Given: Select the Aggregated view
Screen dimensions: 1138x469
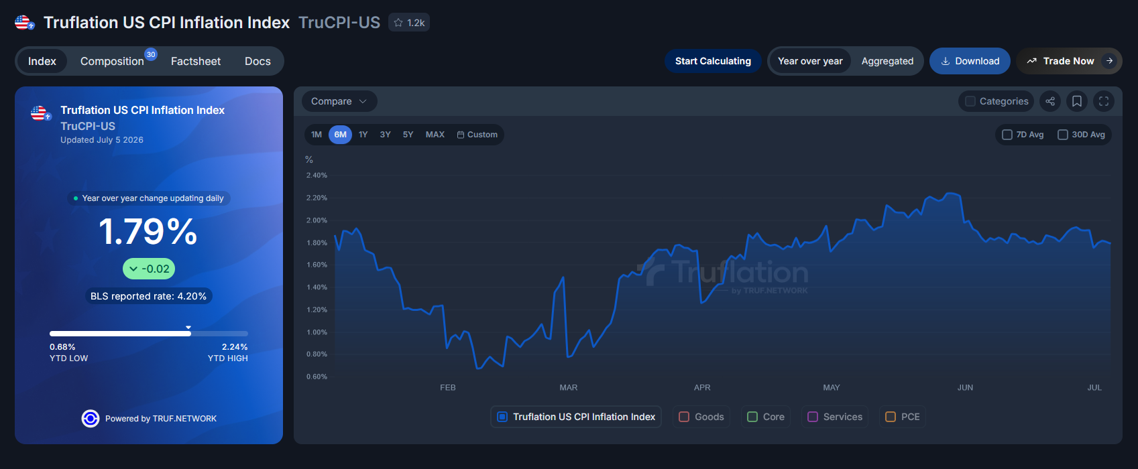Looking at the screenshot, I should click(887, 61).
